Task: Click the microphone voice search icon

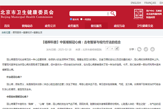Action: pos(108,14)
